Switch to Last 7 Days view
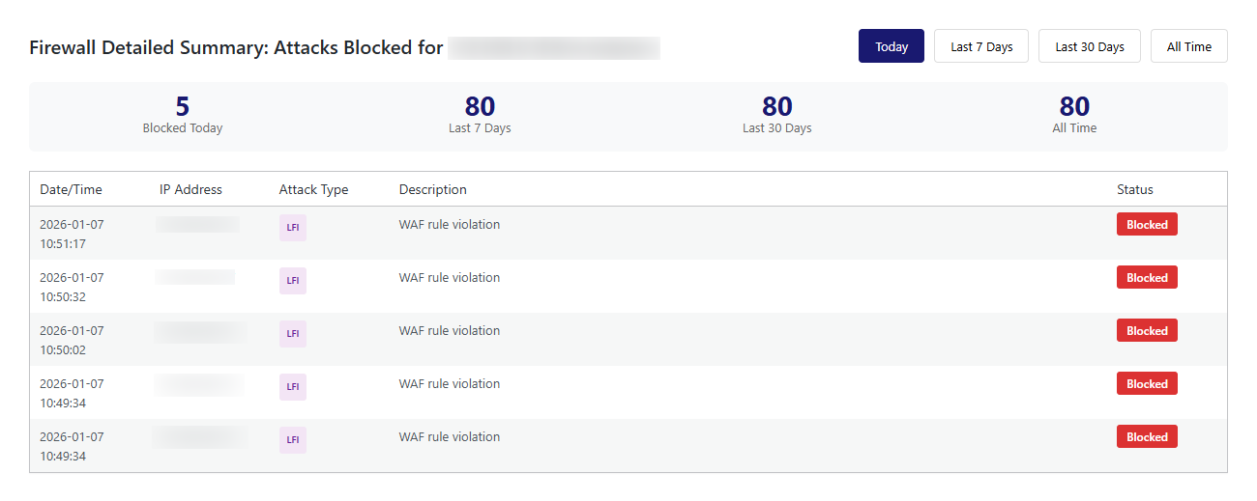 (x=981, y=46)
